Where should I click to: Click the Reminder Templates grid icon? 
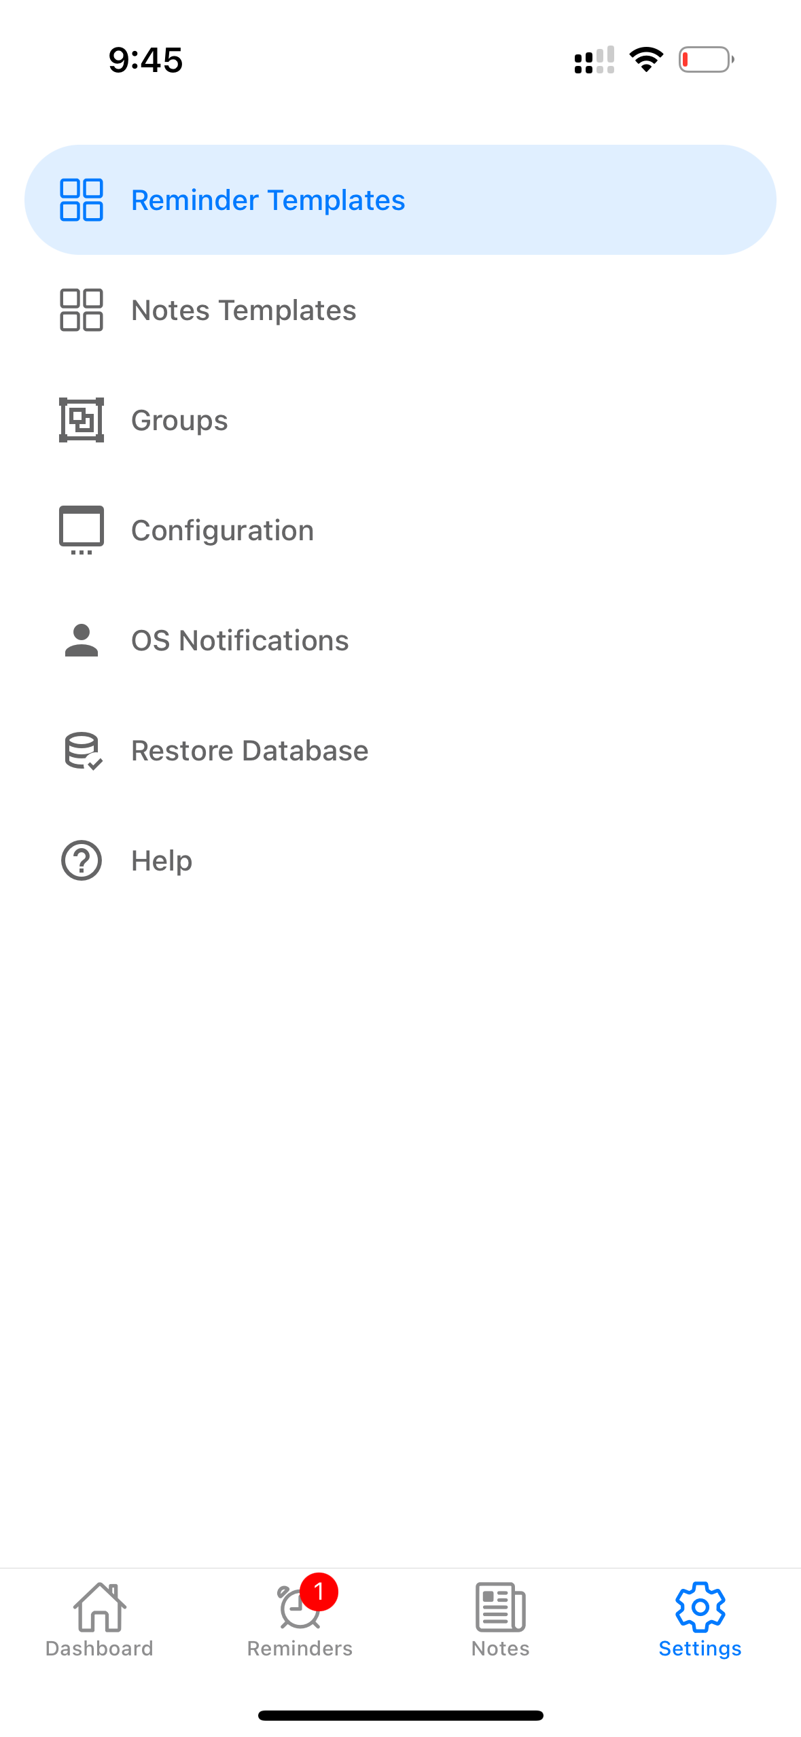coord(82,200)
